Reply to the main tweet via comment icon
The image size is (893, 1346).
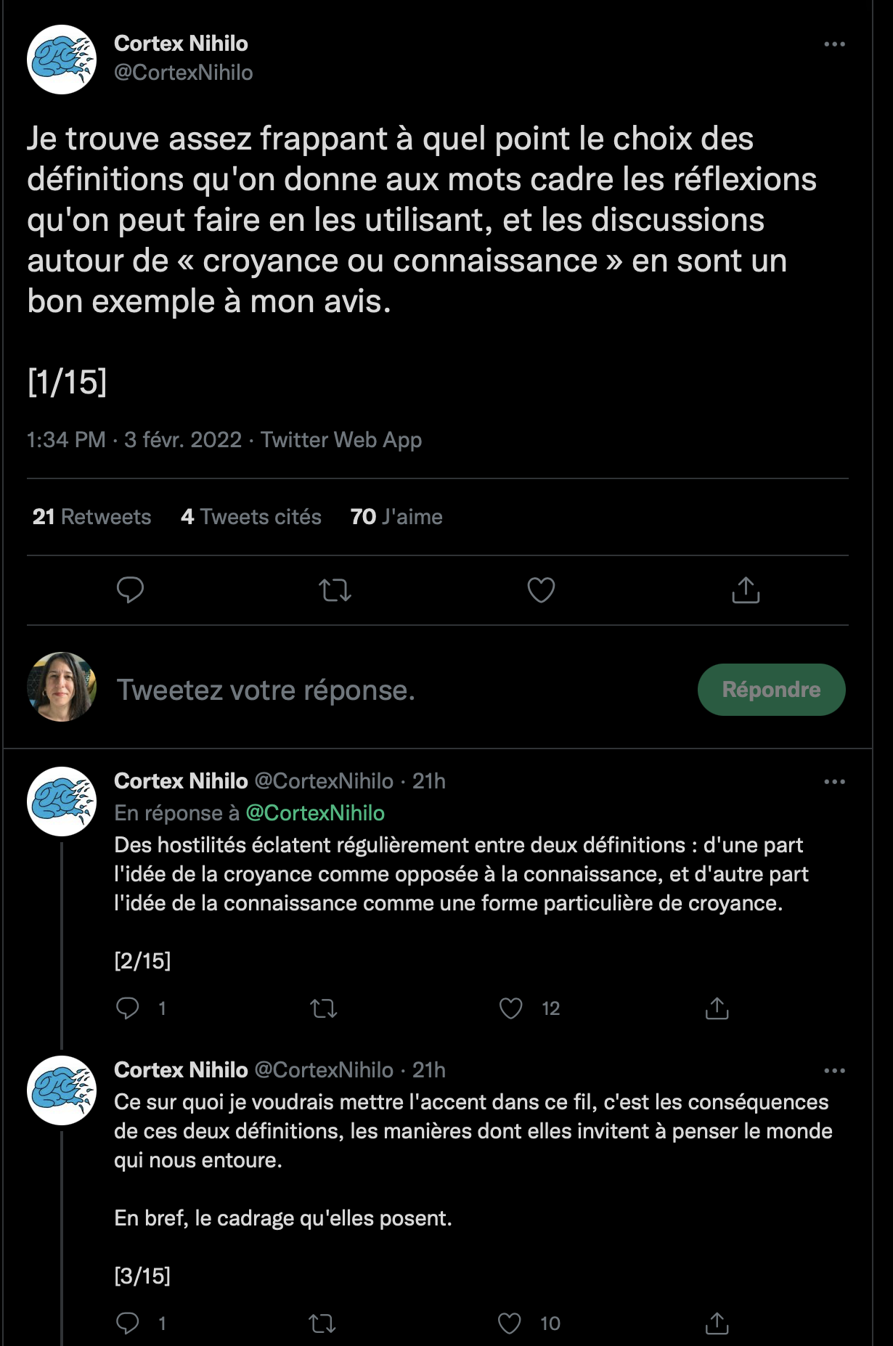tap(130, 590)
